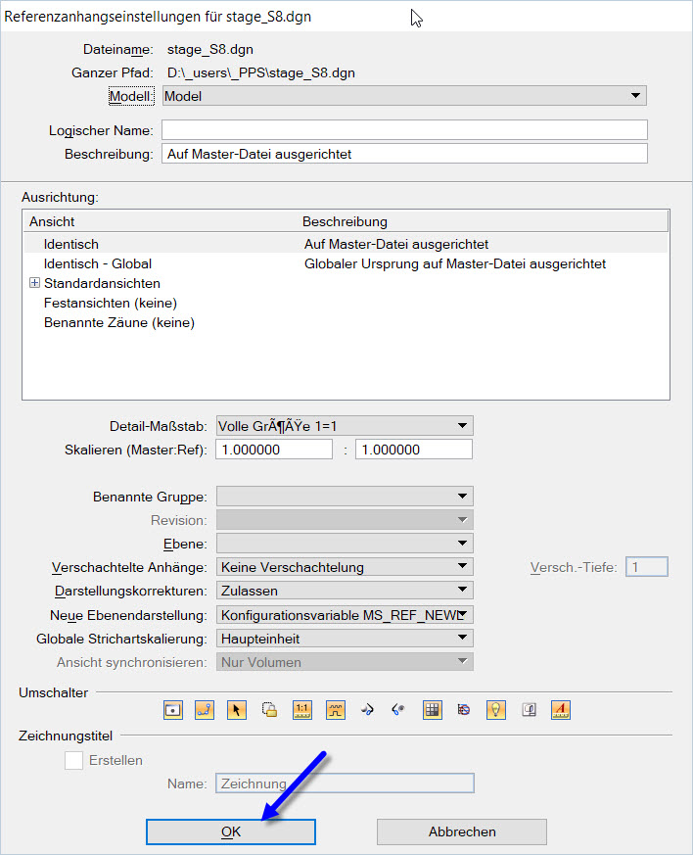Click the Globaler Ursprung auf Master-Datei description text
This screenshot has width=693, height=855.
click(455, 263)
